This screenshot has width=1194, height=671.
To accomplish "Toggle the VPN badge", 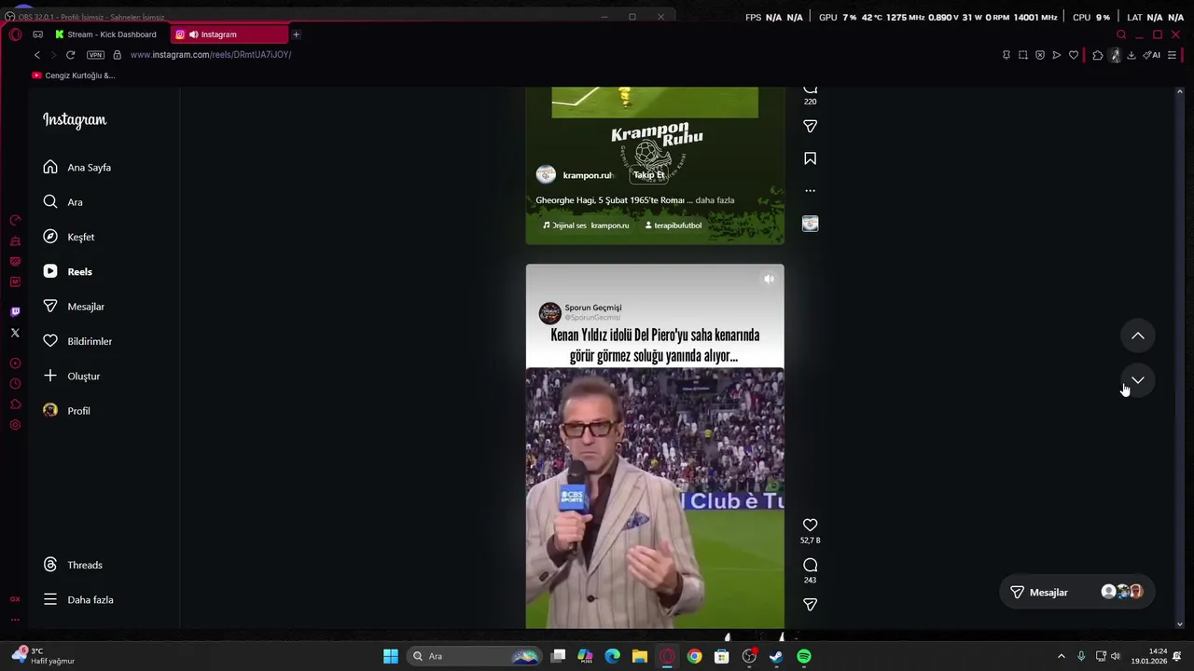I will point(95,55).
